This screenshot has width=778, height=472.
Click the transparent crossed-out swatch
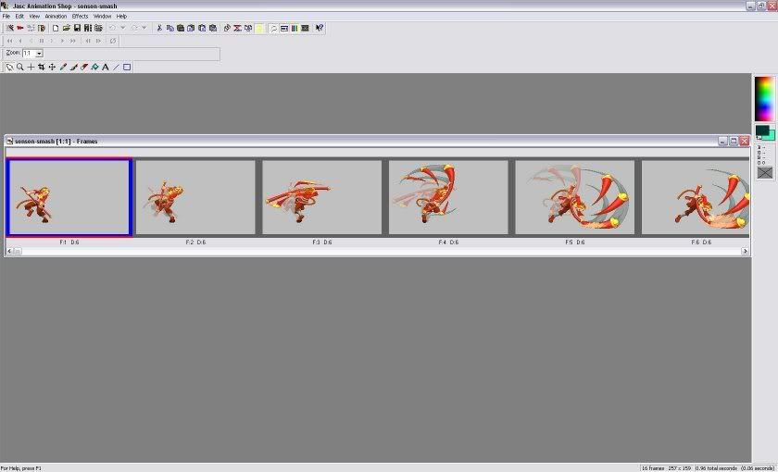coord(765,172)
